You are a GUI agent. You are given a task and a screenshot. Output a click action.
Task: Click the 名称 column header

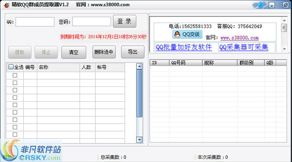[x=58, y=67]
